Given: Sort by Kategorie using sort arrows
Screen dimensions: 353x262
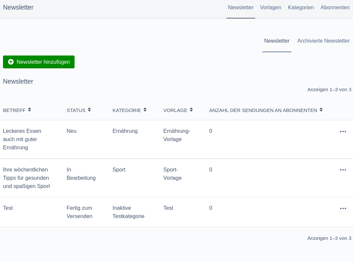Looking at the screenshot, I should [x=145, y=110].
